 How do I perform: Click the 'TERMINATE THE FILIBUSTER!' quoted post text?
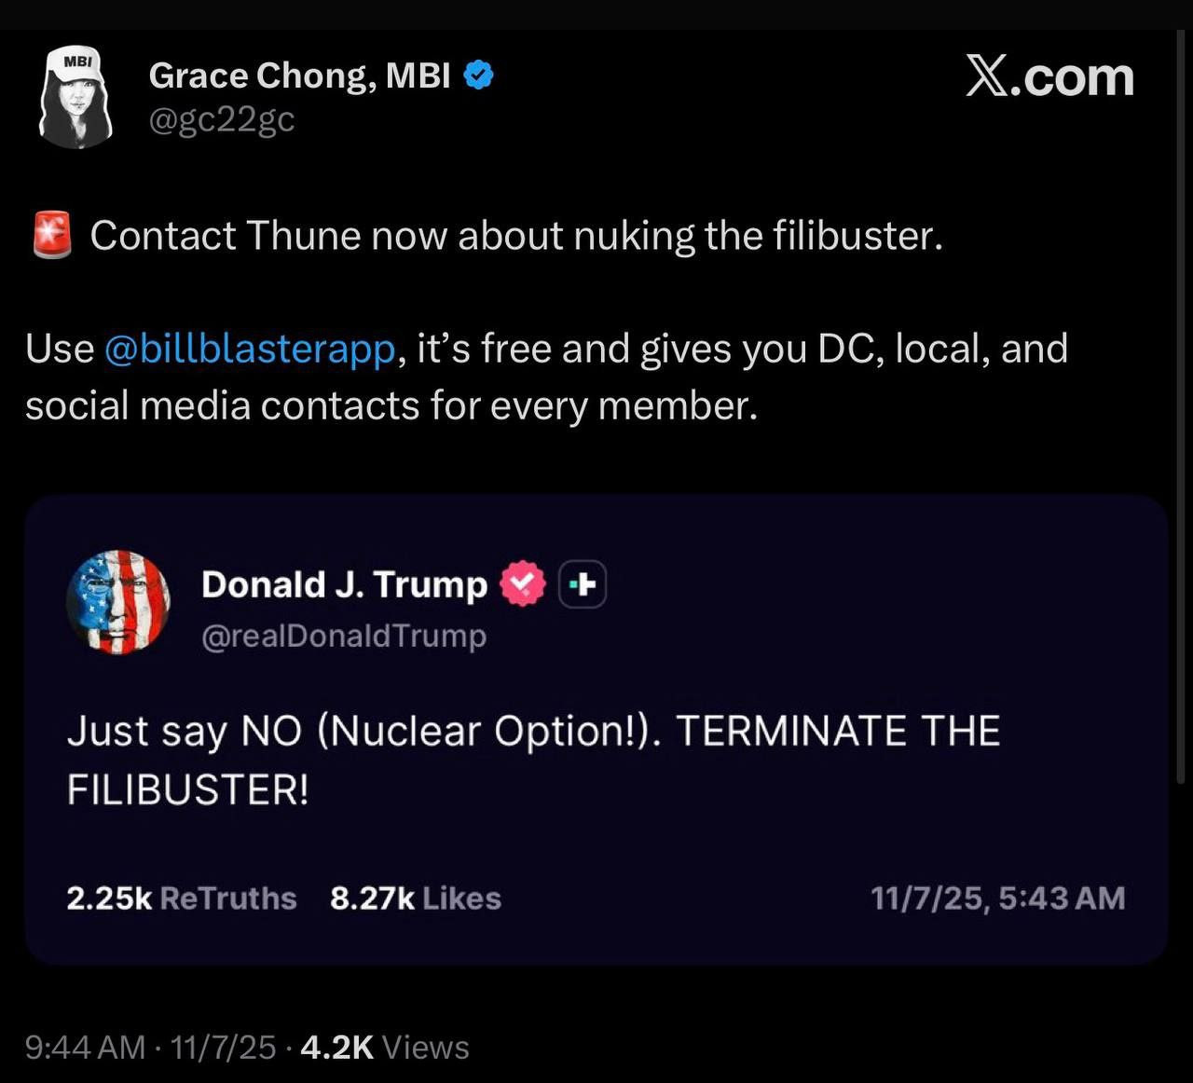coord(533,760)
